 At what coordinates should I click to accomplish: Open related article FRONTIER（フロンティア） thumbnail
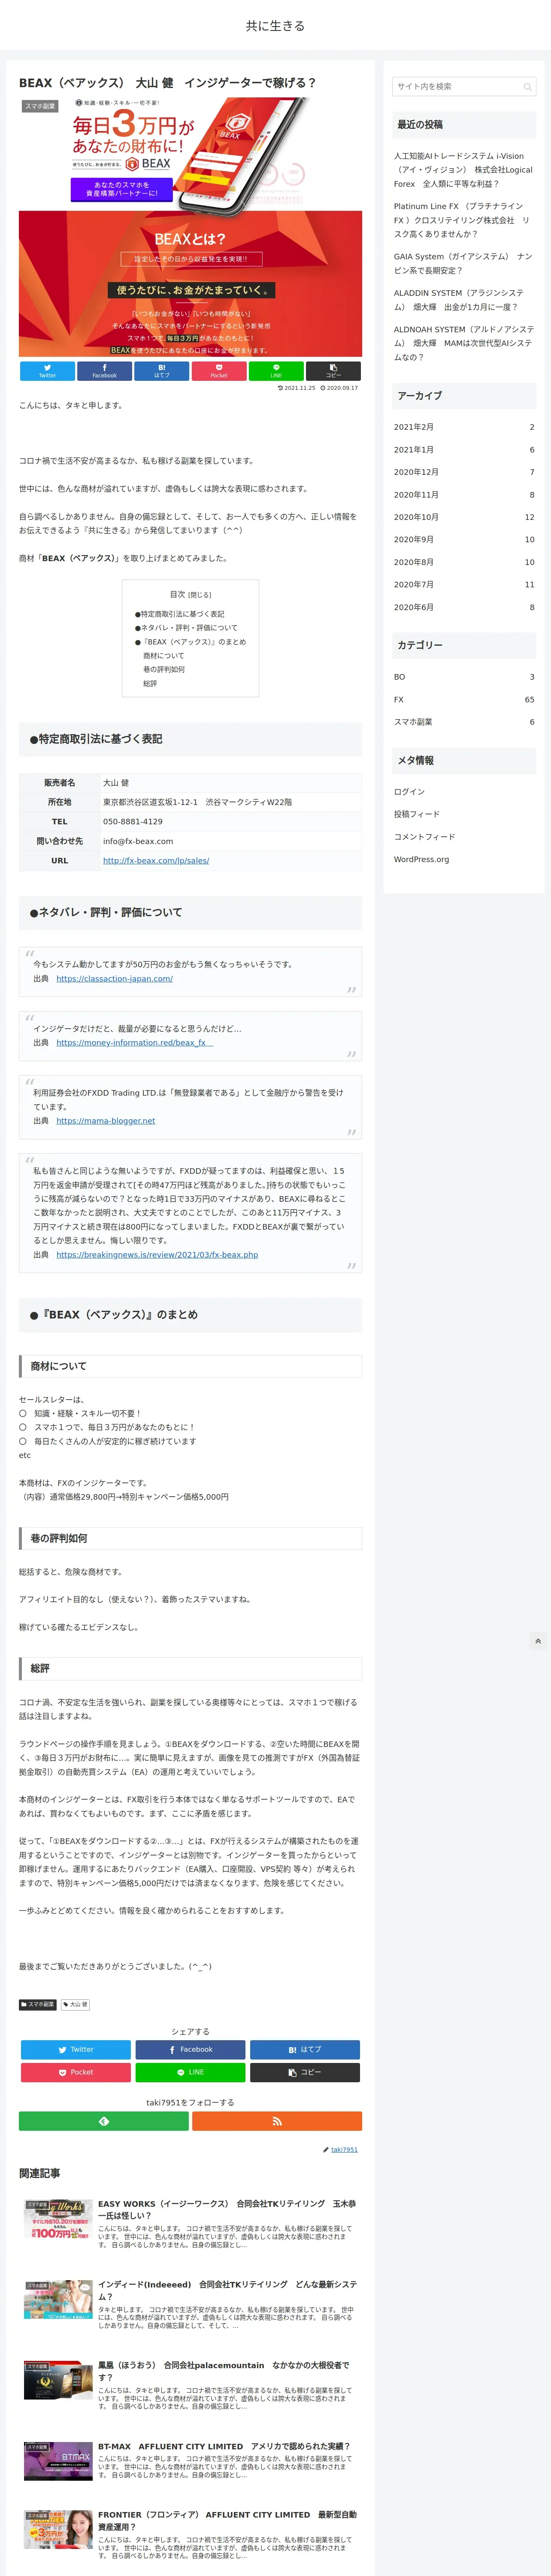pos(58,2530)
